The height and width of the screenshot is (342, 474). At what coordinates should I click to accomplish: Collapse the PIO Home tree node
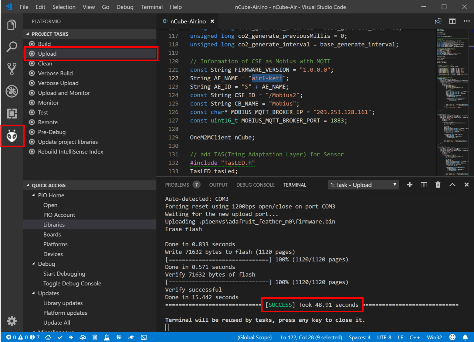[33, 195]
